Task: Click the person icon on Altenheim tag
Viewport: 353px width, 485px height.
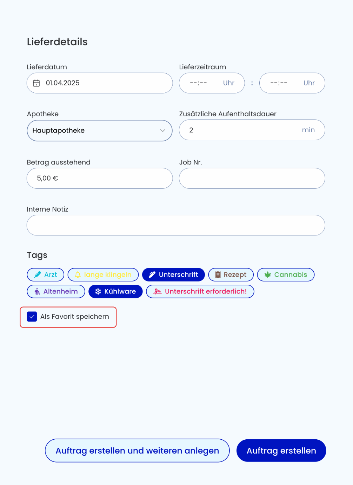Action: click(x=37, y=291)
